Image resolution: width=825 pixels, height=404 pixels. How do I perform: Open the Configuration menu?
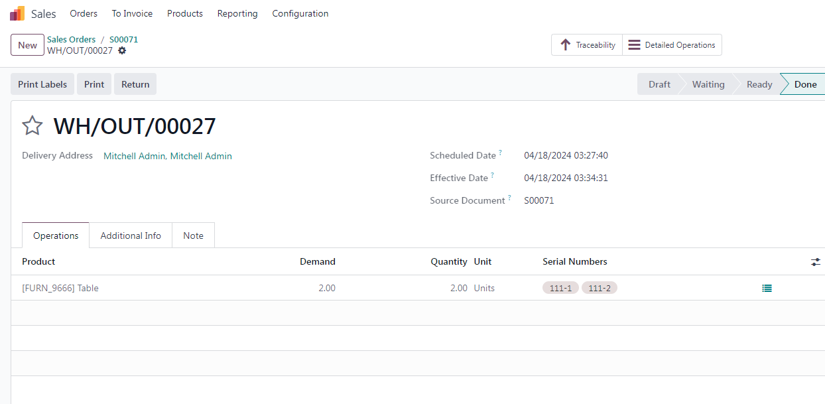tap(300, 13)
